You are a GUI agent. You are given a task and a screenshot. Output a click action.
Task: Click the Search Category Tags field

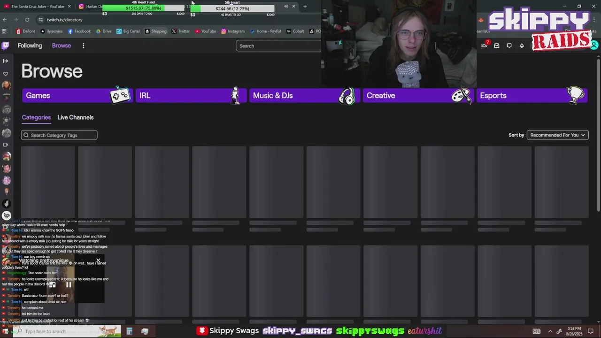pyautogui.click(x=59, y=135)
